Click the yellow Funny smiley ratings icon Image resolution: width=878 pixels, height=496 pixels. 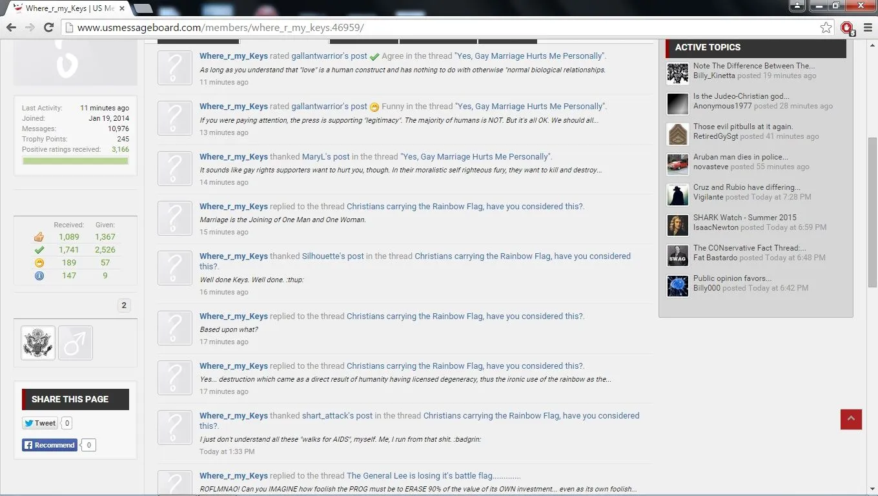pos(39,263)
